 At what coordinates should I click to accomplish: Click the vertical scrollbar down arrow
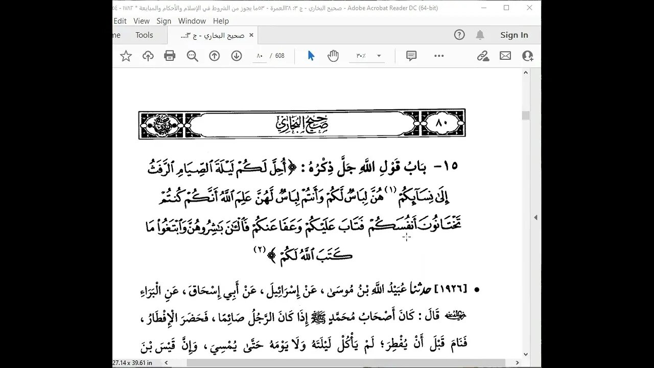click(525, 354)
